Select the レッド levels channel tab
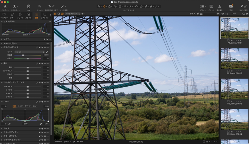 coord(20,106)
